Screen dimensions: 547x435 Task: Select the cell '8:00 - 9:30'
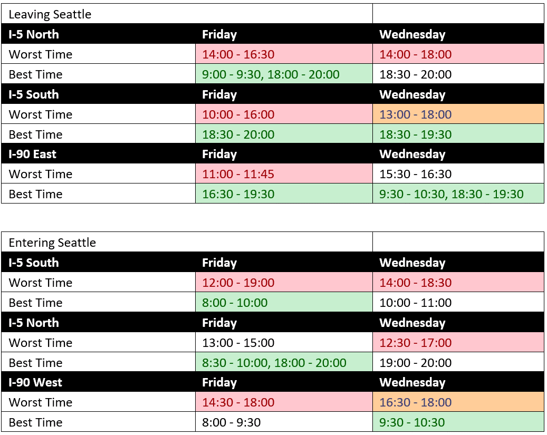click(284, 422)
